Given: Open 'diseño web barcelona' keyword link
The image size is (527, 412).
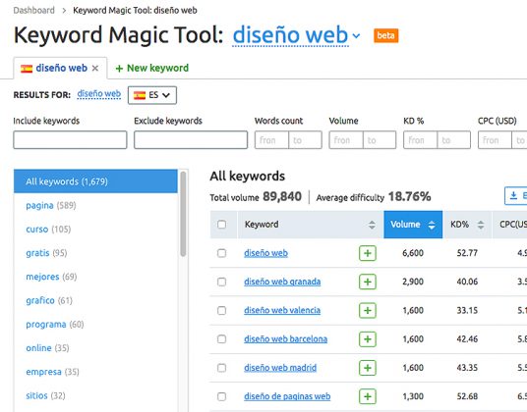Looking at the screenshot, I should click(286, 339).
